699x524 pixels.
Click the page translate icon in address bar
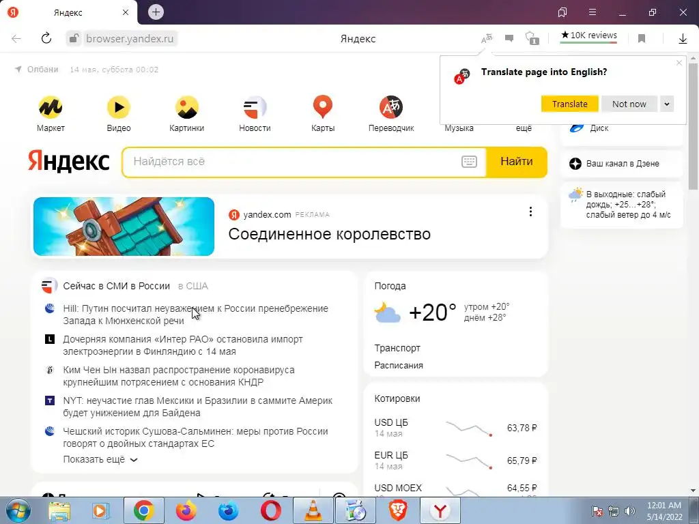[x=487, y=38]
